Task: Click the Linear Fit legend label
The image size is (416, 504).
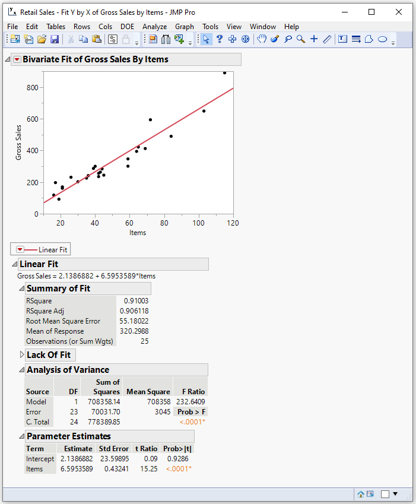Action: coord(53,250)
